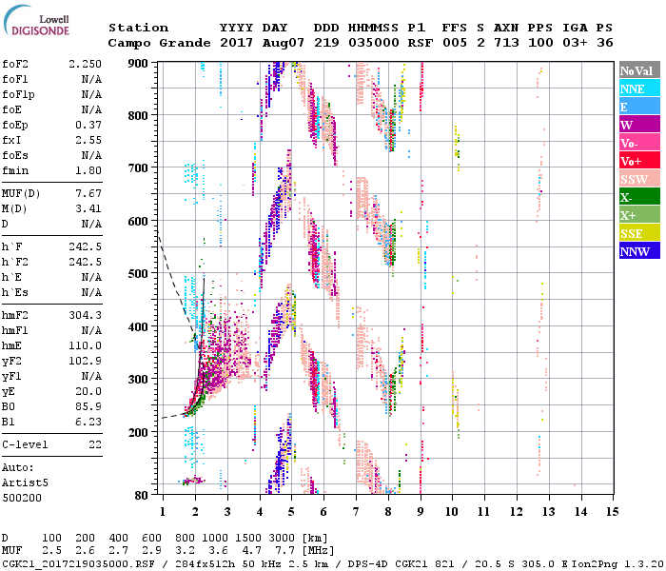Click the Campo Grande station name
The height and width of the screenshot is (571, 666).
point(155,43)
